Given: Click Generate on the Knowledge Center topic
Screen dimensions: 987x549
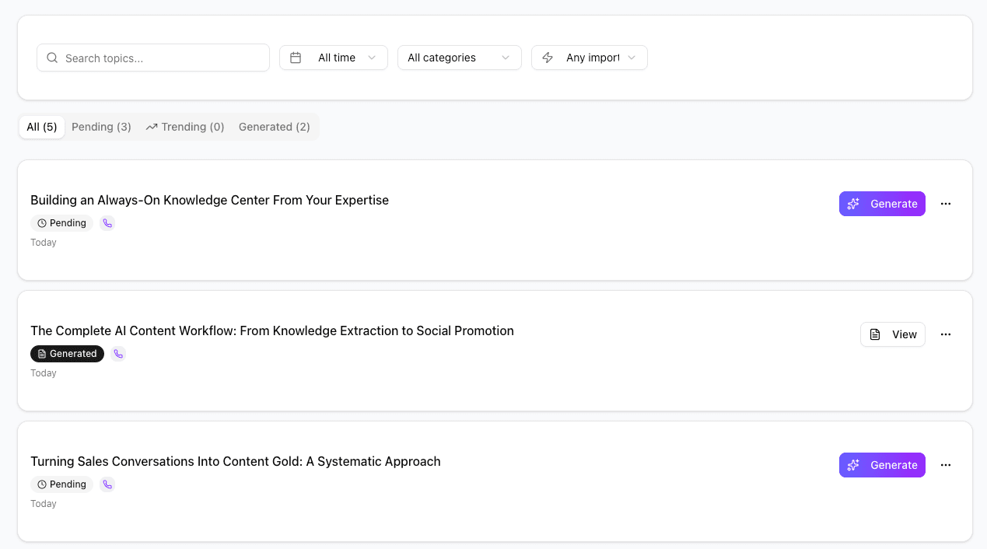Looking at the screenshot, I should (x=882, y=204).
